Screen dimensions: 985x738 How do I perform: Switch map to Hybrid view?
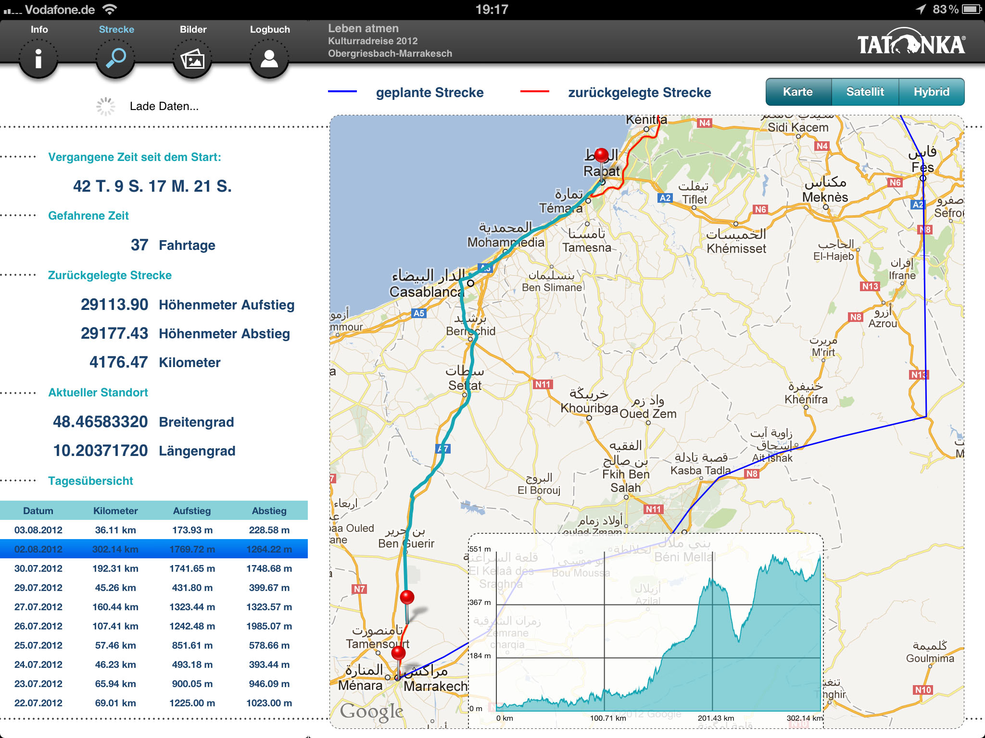click(x=931, y=92)
